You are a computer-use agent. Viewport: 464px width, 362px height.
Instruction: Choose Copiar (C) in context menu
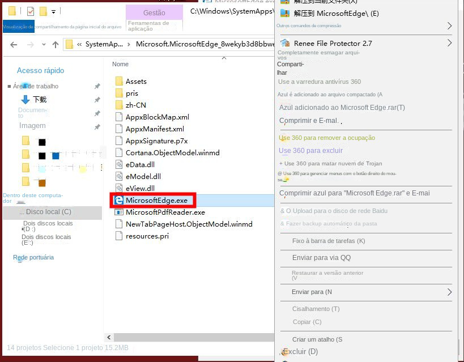307,322
